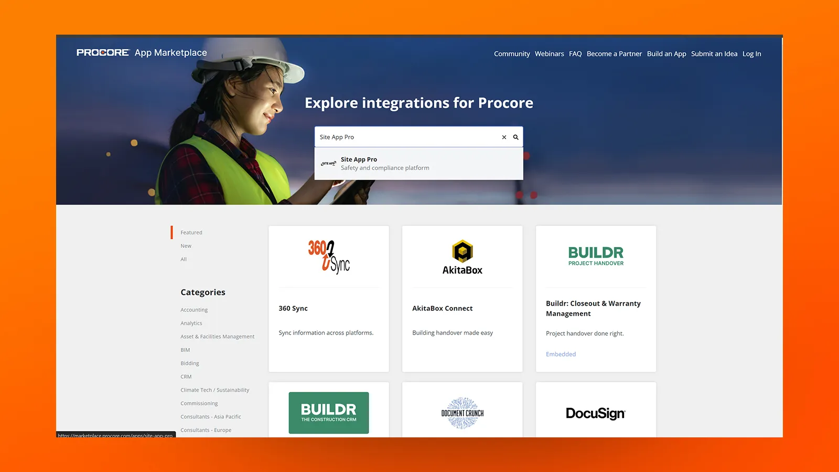Open the FAQ section
Screen dimensions: 839x472
coord(575,53)
